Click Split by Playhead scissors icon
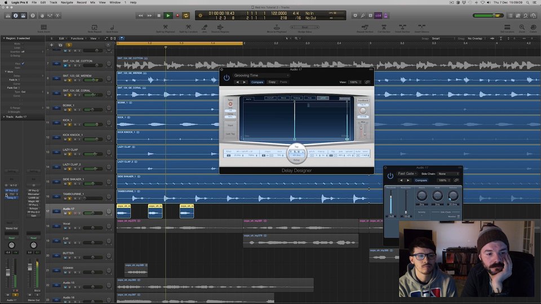541x304 pixels. [x=165, y=27]
